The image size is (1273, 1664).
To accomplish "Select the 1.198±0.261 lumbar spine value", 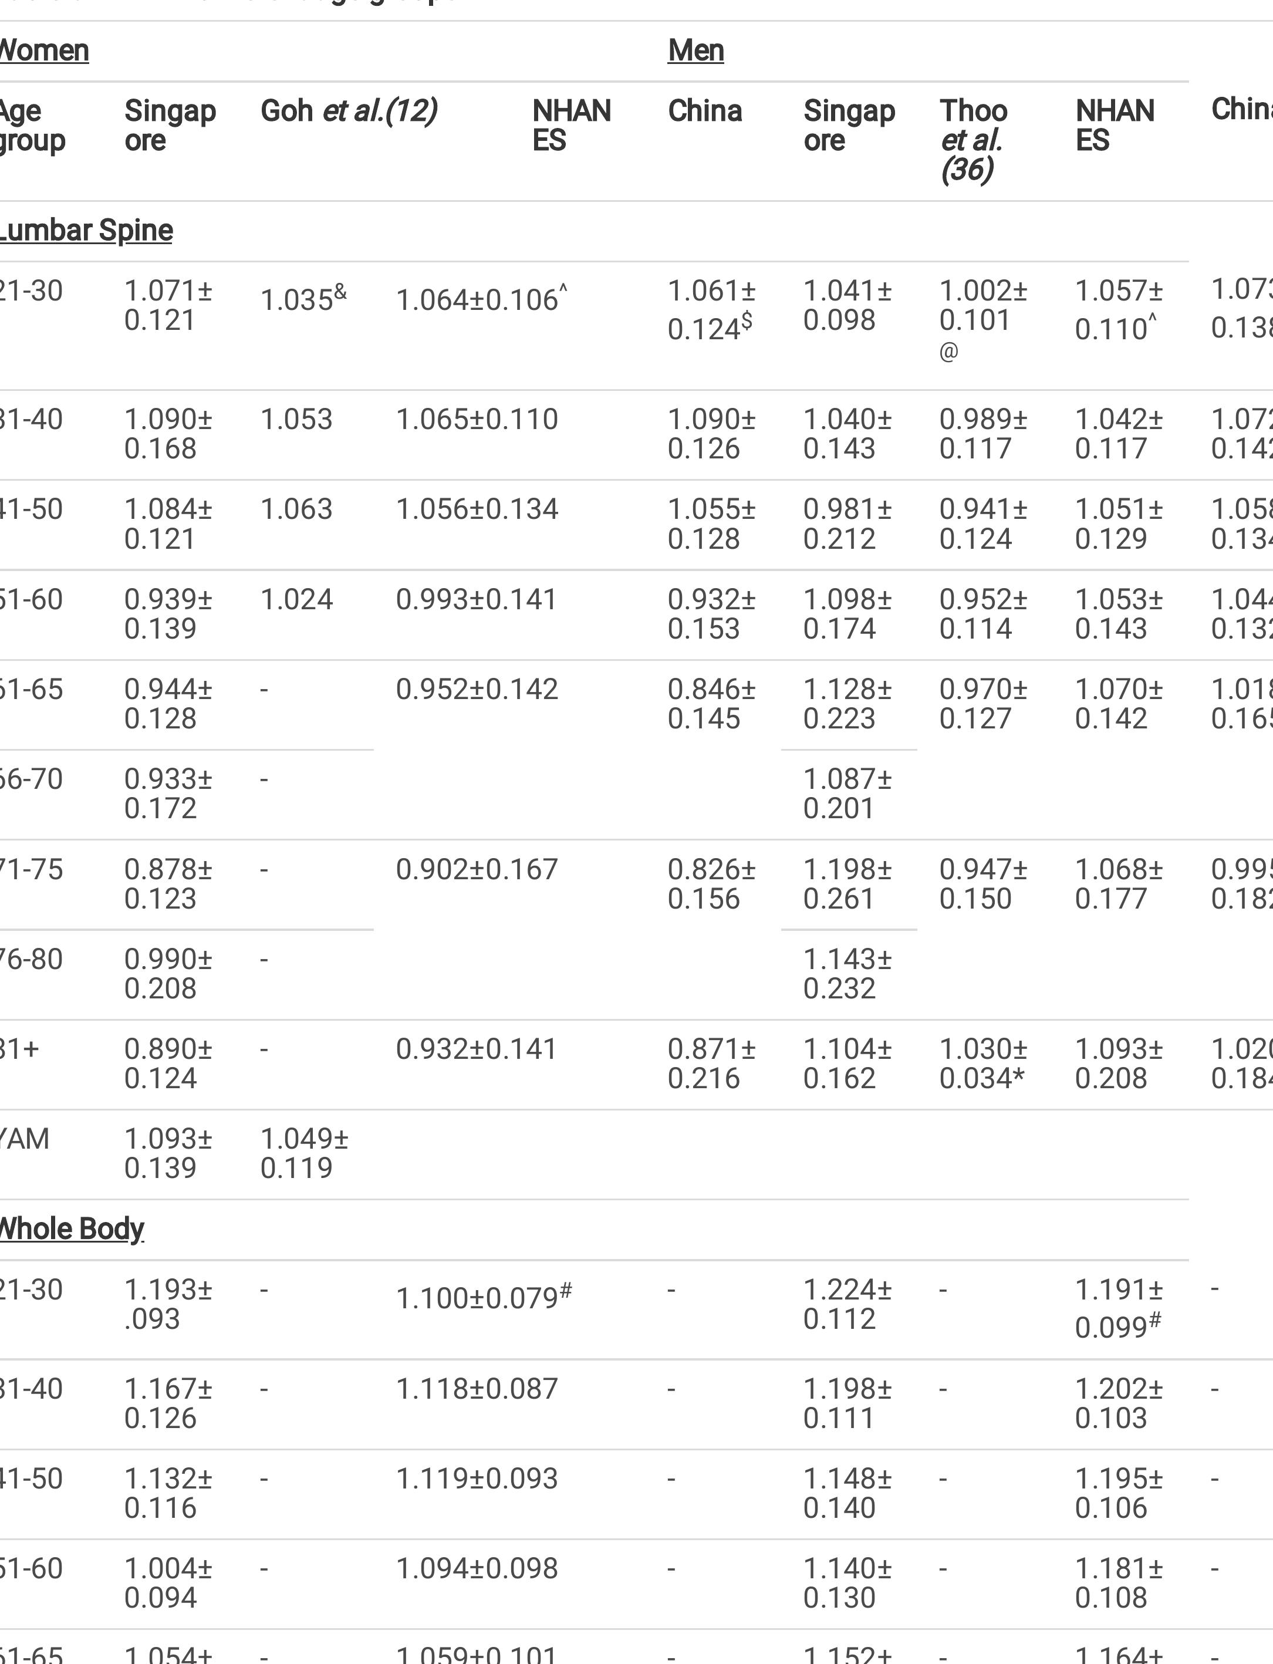I will [847, 883].
